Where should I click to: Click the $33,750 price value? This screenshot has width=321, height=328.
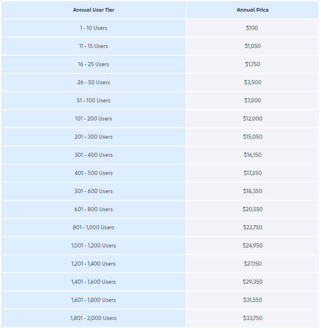253,318
